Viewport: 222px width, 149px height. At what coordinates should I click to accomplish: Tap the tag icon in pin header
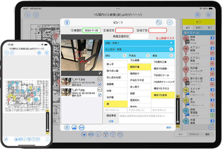159,22
